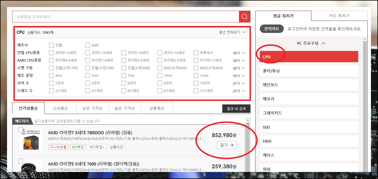Sort by 상품명순 tab
Image resolution: width=378 pixels, height=179 pixels.
pos(157,108)
